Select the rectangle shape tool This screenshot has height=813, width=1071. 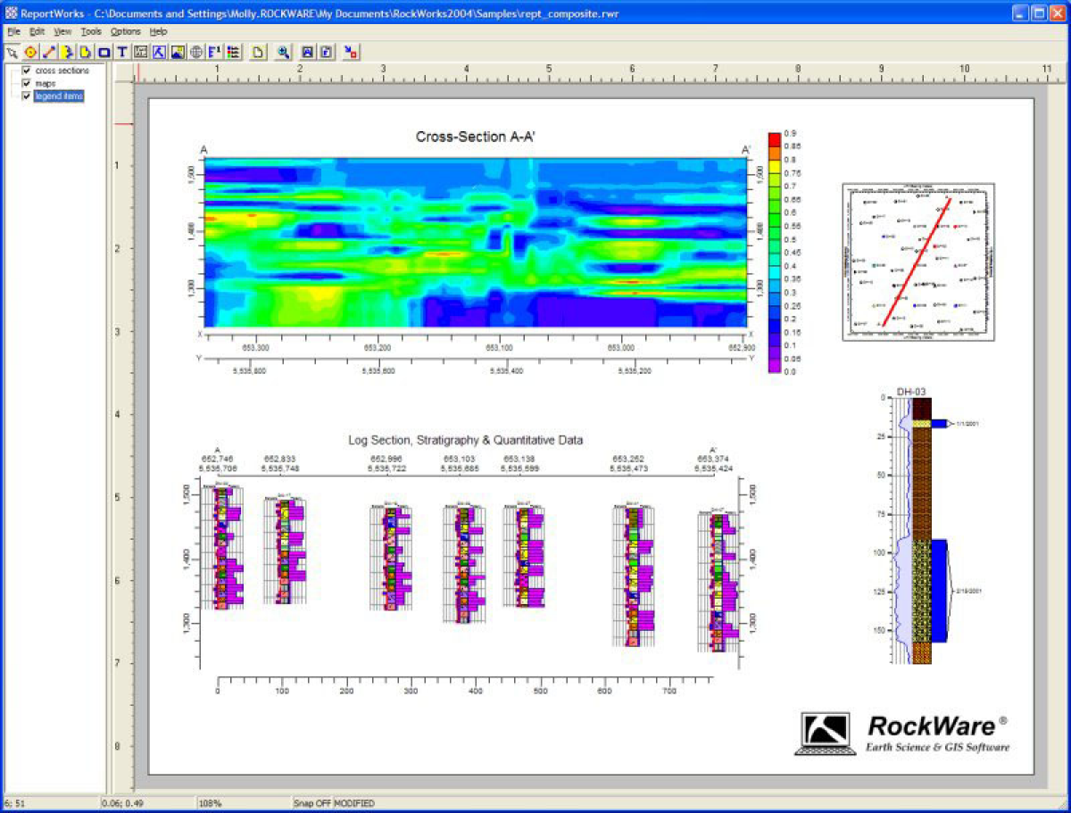[104, 52]
